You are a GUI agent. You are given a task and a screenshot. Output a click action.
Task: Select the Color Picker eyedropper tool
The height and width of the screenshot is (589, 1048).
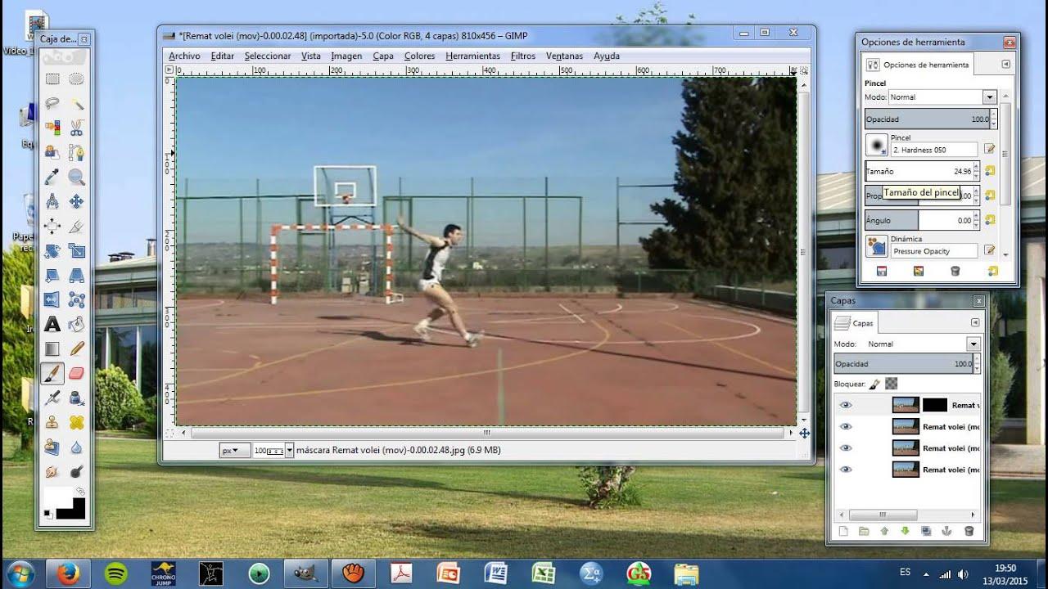53,176
